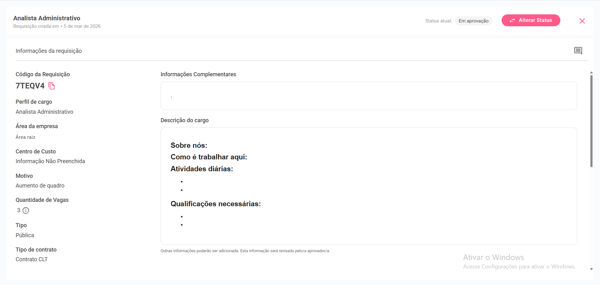Click the scroll down arrow
The width and height of the screenshot is (600, 285).
(x=591, y=269)
